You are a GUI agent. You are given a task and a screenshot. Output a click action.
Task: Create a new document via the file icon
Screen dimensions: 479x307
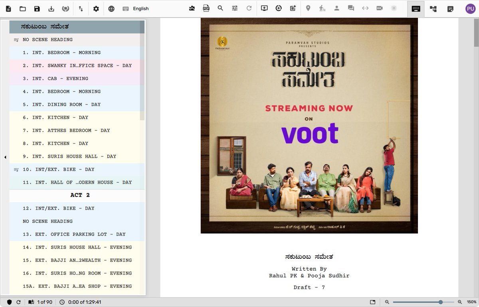[x=8, y=8]
